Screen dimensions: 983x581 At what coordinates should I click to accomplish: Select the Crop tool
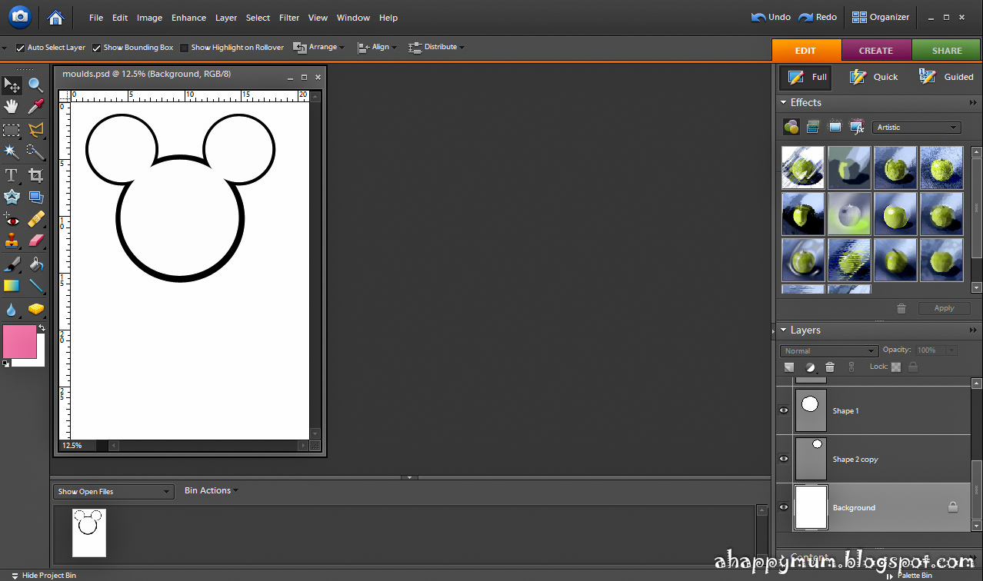(x=35, y=175)
